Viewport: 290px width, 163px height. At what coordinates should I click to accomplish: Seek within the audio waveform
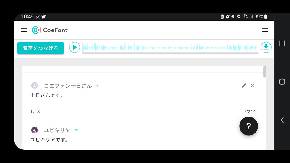(170, 48)
